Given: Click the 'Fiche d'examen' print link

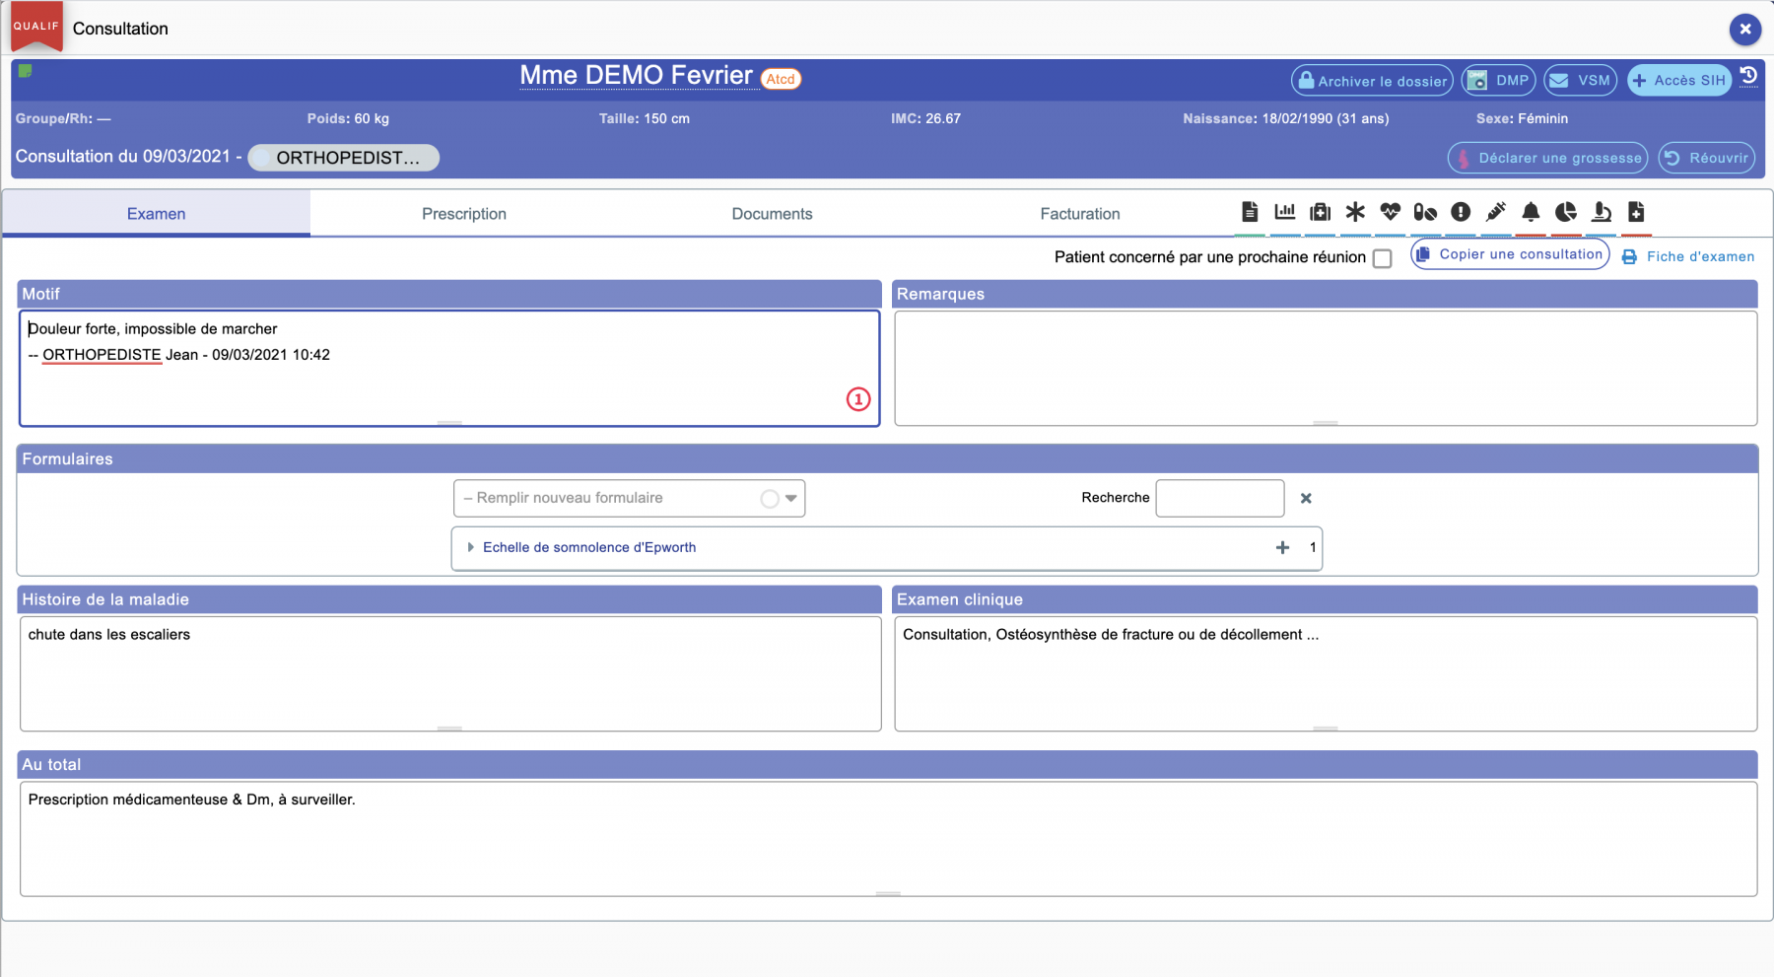Looking at the screenshot, I should pyautogui.click(x=1689, y=256).
